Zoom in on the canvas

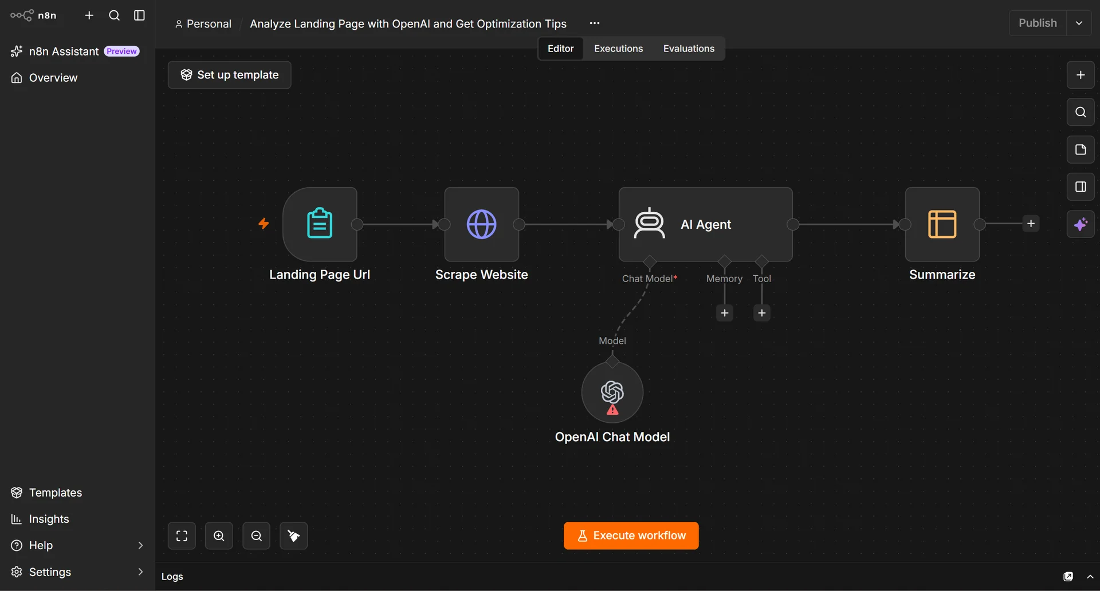pyautogui.click(x=219, y=536)
